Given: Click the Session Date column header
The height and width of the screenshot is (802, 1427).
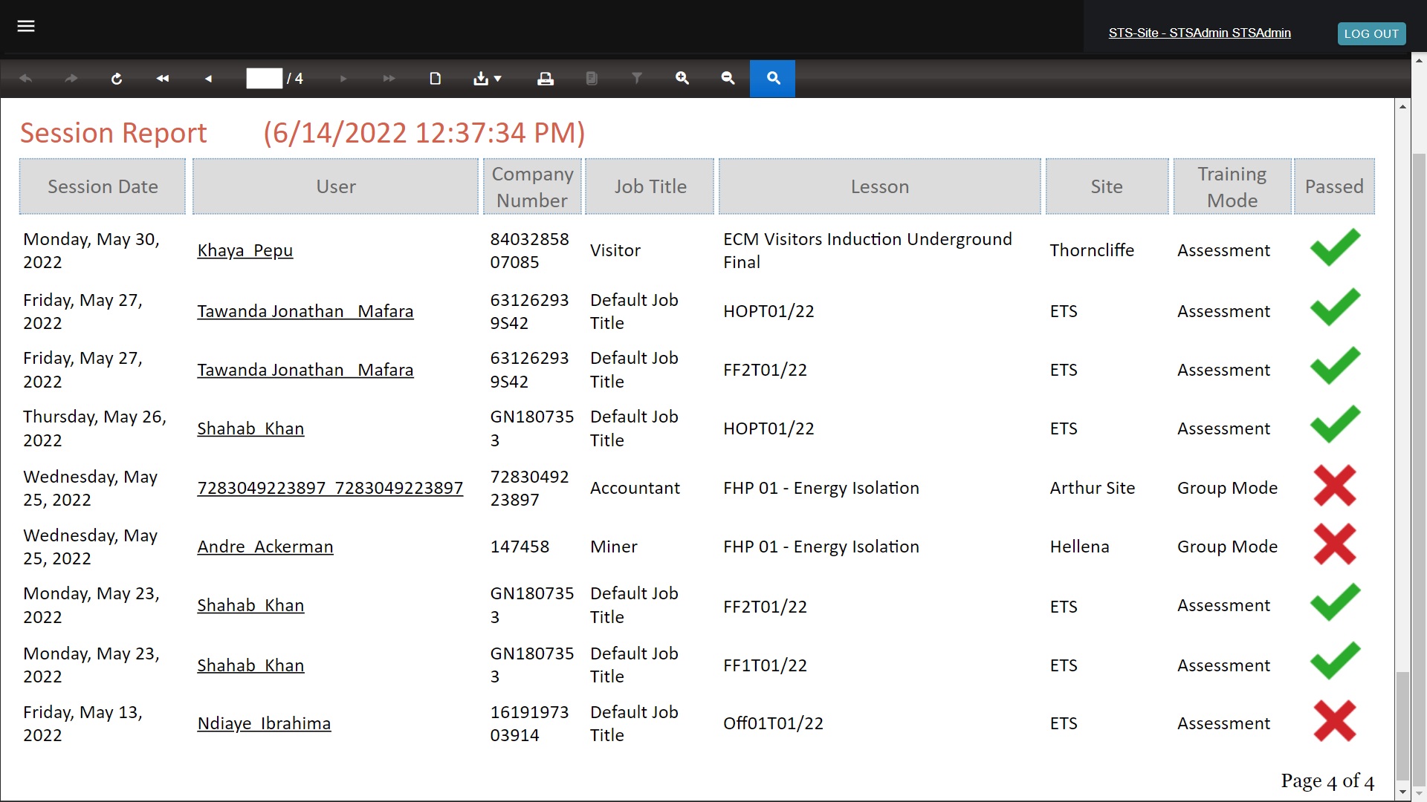Looking at the screenshot, I should (103, 187).
